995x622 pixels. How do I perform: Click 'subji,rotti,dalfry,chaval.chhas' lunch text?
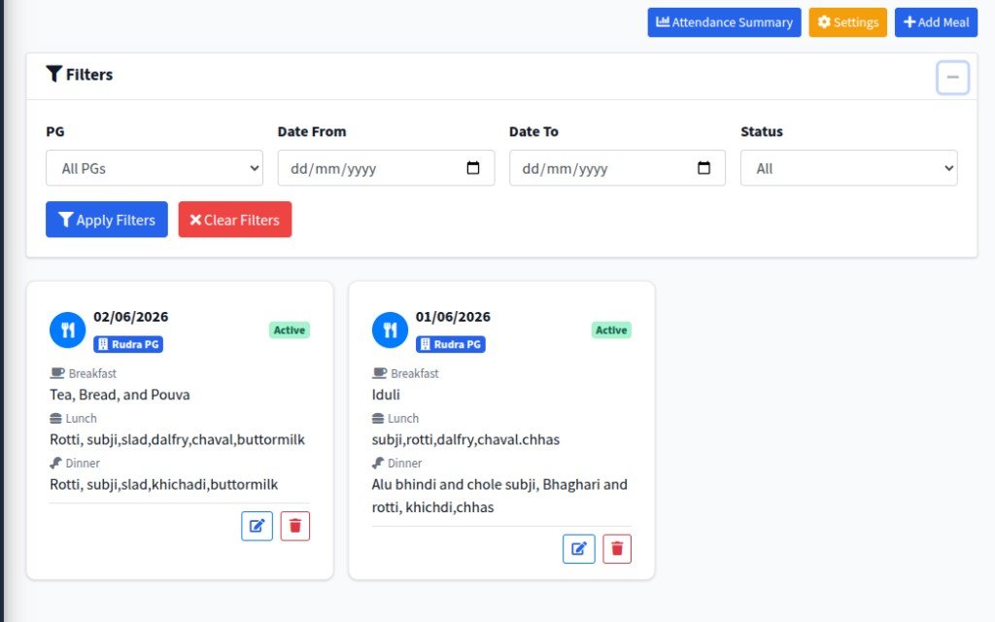[465, 440]
